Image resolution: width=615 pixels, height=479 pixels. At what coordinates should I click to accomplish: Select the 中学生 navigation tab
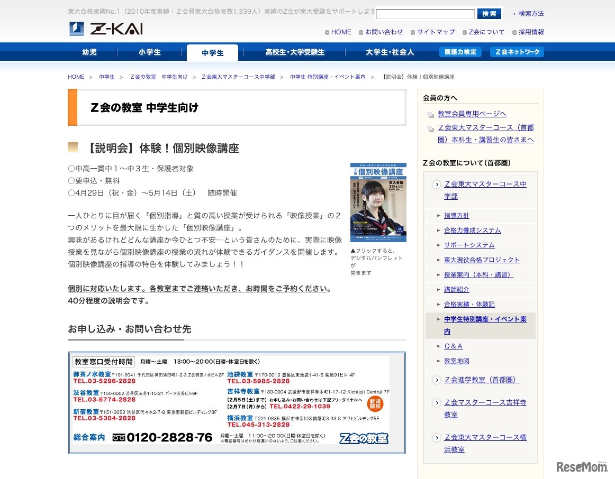213,53
